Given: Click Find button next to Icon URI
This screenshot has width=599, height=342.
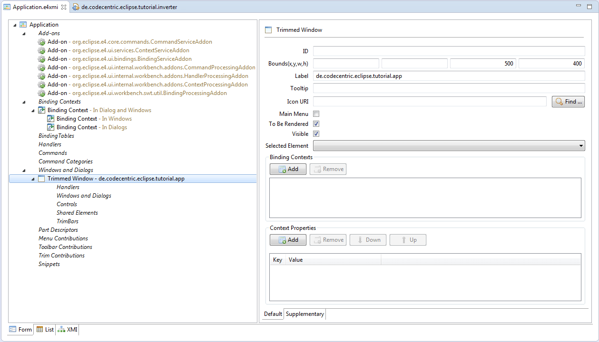Looking at the screenshot, I should point(568,102).
